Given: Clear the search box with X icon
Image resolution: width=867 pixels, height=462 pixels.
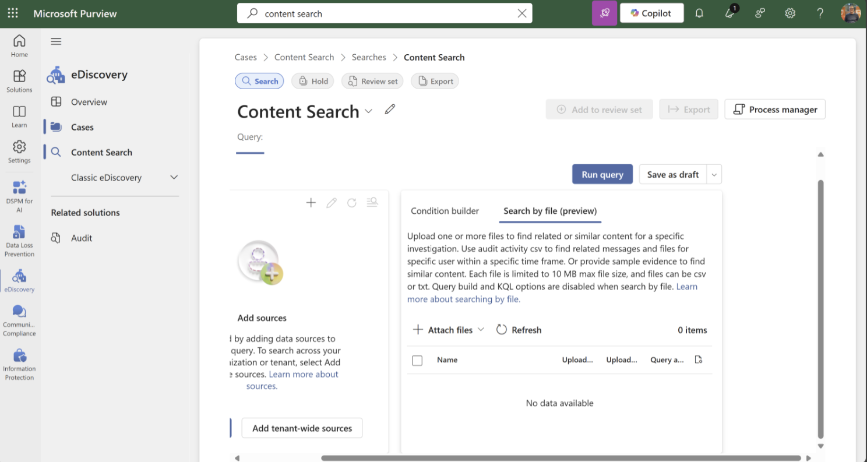Looking at the screenshot, I should tap(522, 13).
